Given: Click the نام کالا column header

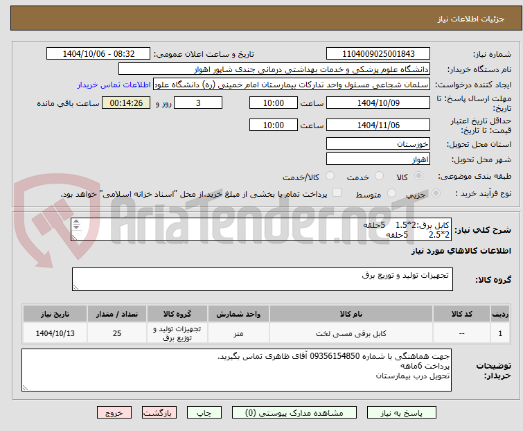Looking at the screenshot, I should (x=351, y=314).
